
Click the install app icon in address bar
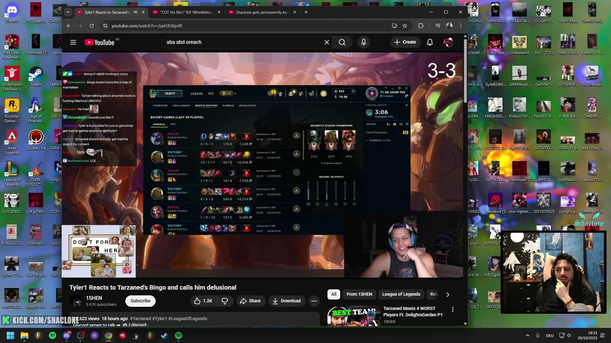point(394,26)
